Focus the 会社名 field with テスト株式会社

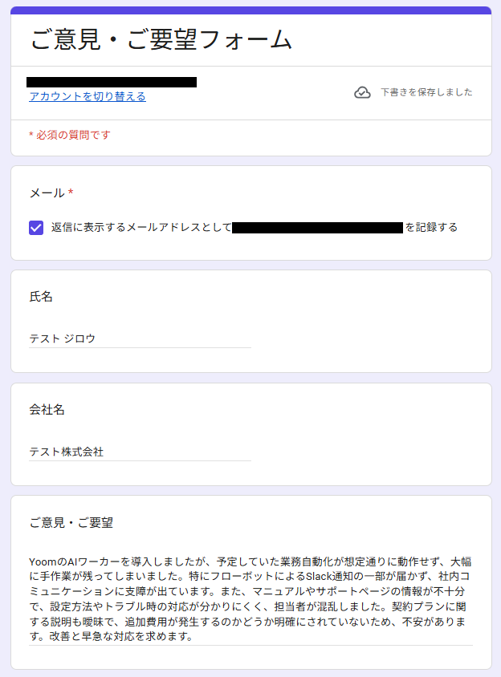[140, 452]
